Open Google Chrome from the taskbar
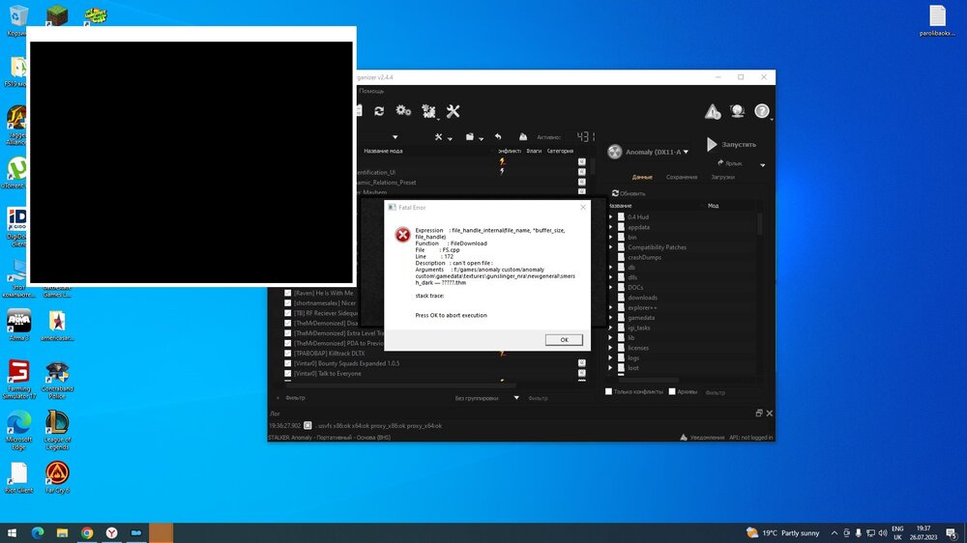Viewport: 967px width, 543px height. 87,532
